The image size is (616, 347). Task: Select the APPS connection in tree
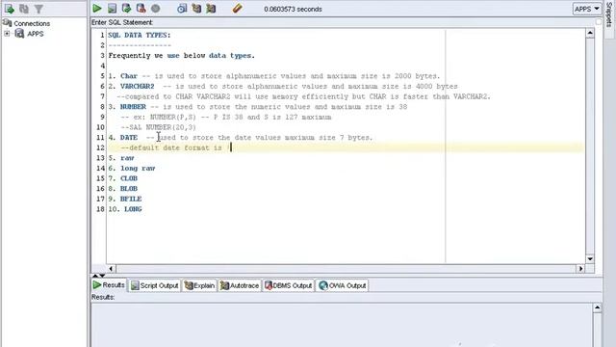tap(35, 34)
